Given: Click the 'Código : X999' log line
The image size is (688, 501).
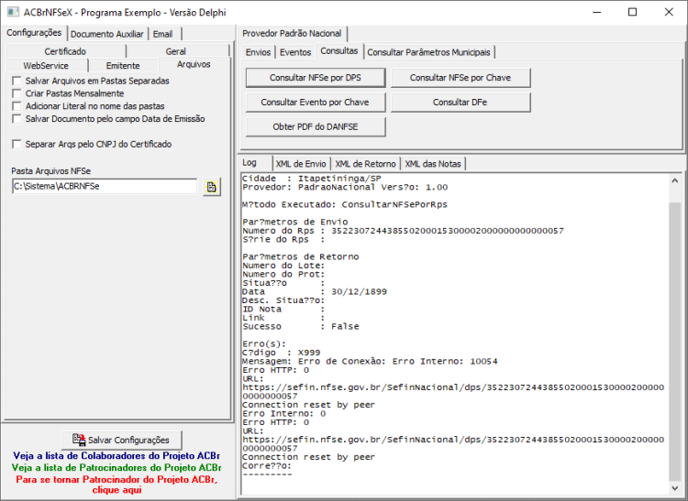Looking at the screenshot, I should [x=282, y=353].
